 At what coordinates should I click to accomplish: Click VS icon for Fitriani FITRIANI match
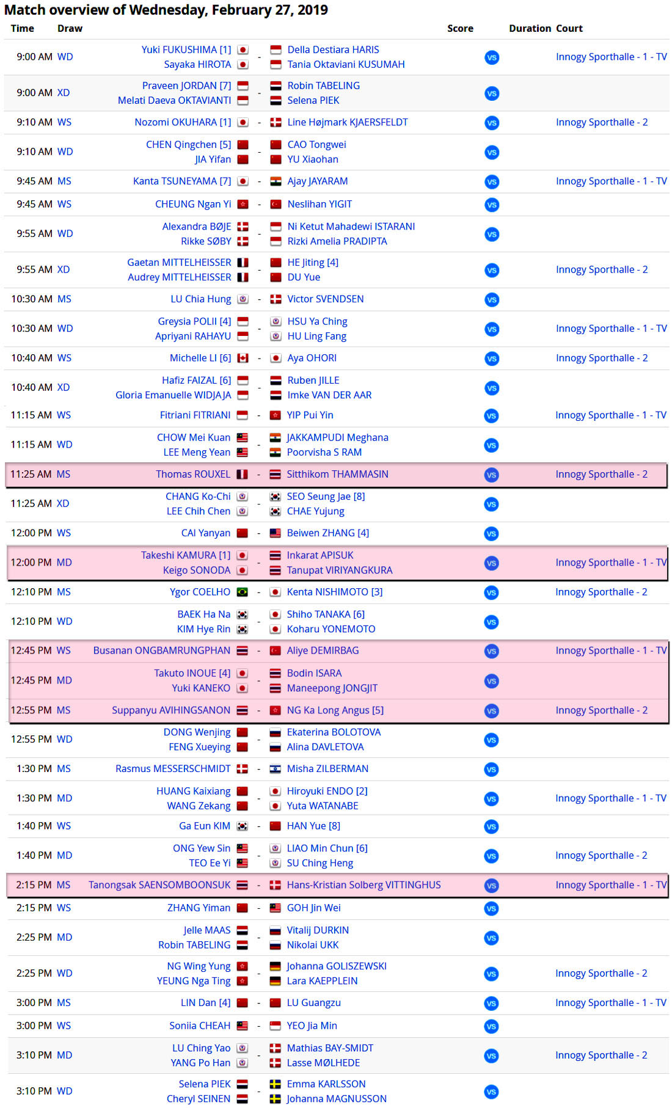click(x=491, y=415)
